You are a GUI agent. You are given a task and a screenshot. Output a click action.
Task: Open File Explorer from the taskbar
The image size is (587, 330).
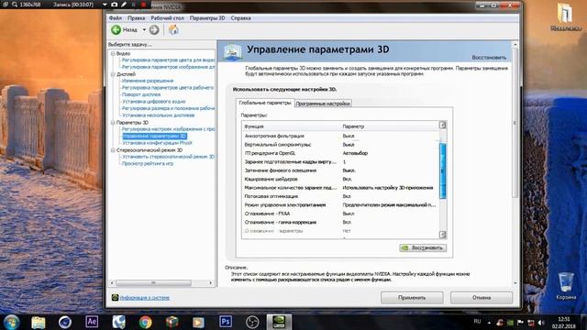[39, 322]
